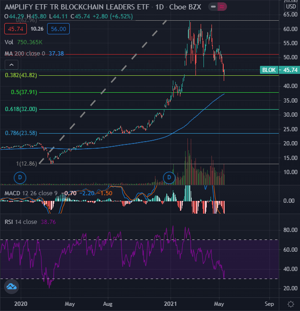Click the 0.786(23.58) Fibonacci level label

pyautogui.click(x=21, y=133)
